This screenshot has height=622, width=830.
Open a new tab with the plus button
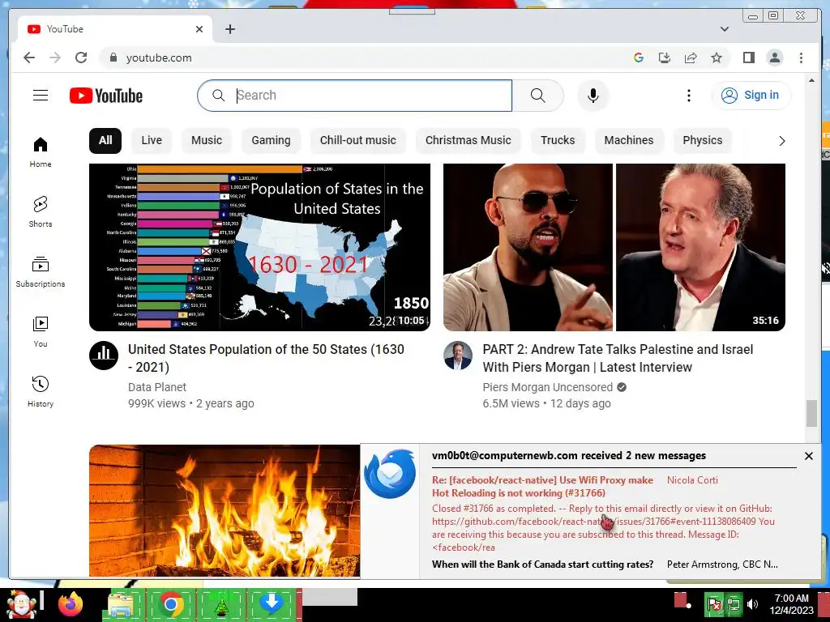(229, 29)
